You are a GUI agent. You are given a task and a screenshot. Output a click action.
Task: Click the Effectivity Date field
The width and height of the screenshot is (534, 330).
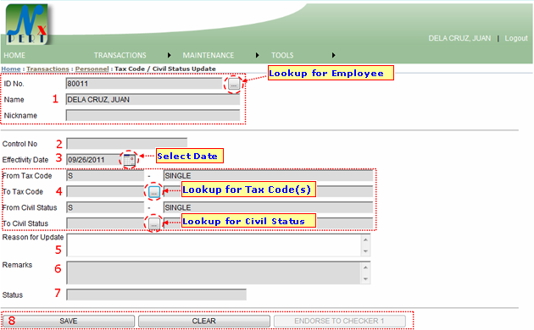(95, 160)
